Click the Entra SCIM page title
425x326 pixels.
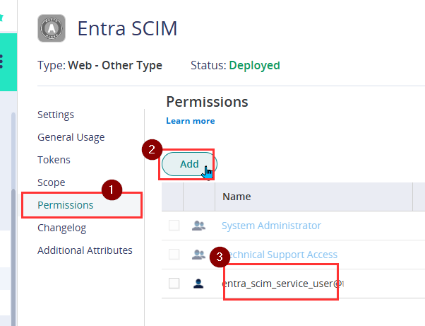[127, 28]
